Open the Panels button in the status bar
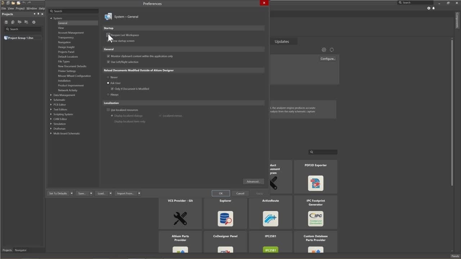 (455, 256)
